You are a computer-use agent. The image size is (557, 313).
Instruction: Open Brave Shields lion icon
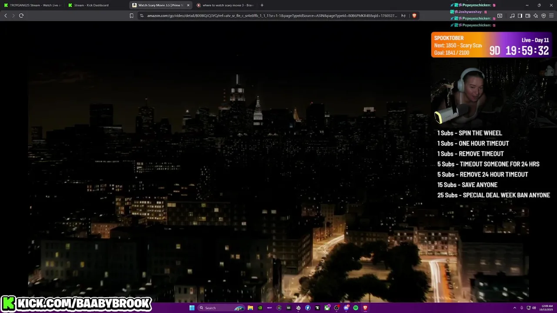pos(414,16)
